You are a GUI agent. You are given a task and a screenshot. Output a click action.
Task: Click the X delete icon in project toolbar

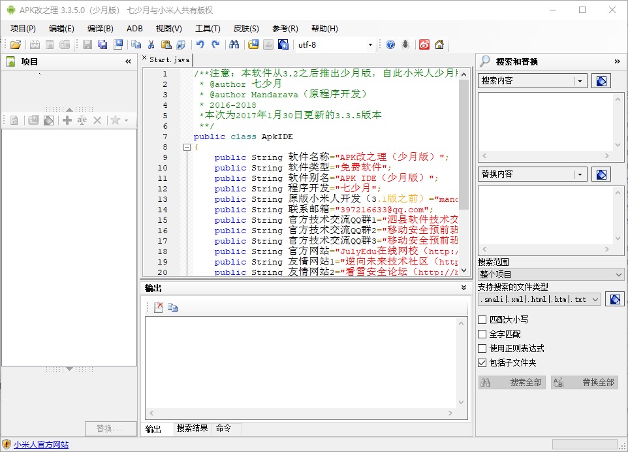click(97, 120)
